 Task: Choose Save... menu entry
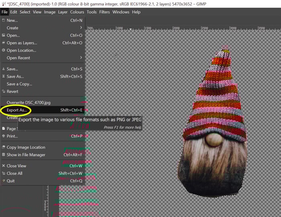click(42, 69)
